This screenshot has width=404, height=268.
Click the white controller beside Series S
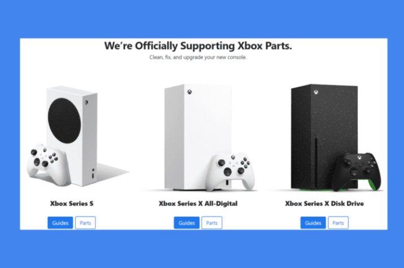pos(49,164)
